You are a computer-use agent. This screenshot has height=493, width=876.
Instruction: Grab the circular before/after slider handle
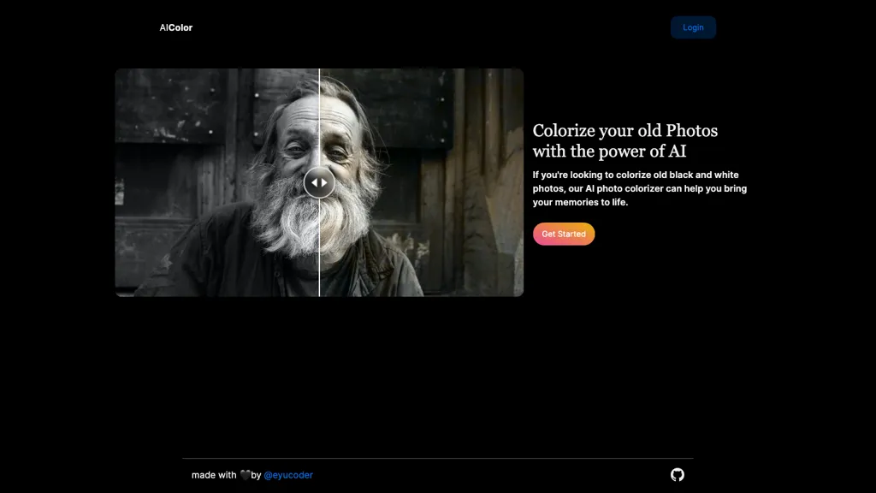tap(319, 183)
